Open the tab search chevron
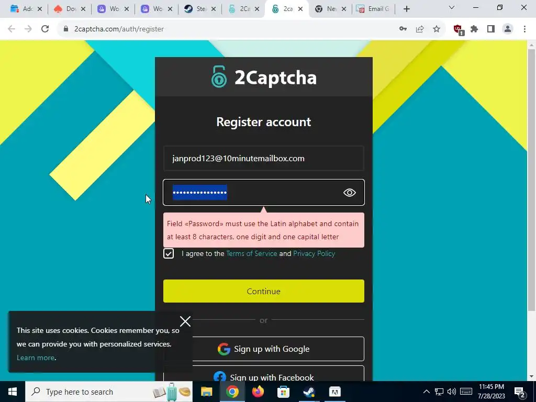This screenshot has width=536, height=402. (452, 7)
